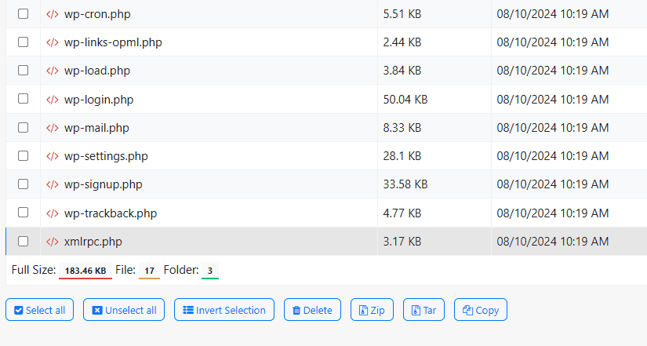Click the code icon next to wp-login.php

[53, 100]
